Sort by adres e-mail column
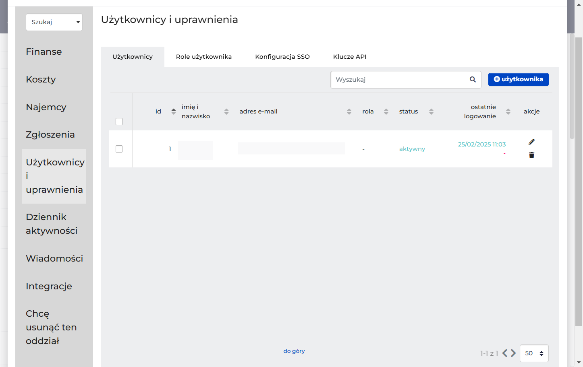This screenshot has height=367, width=583. [349, 111]
